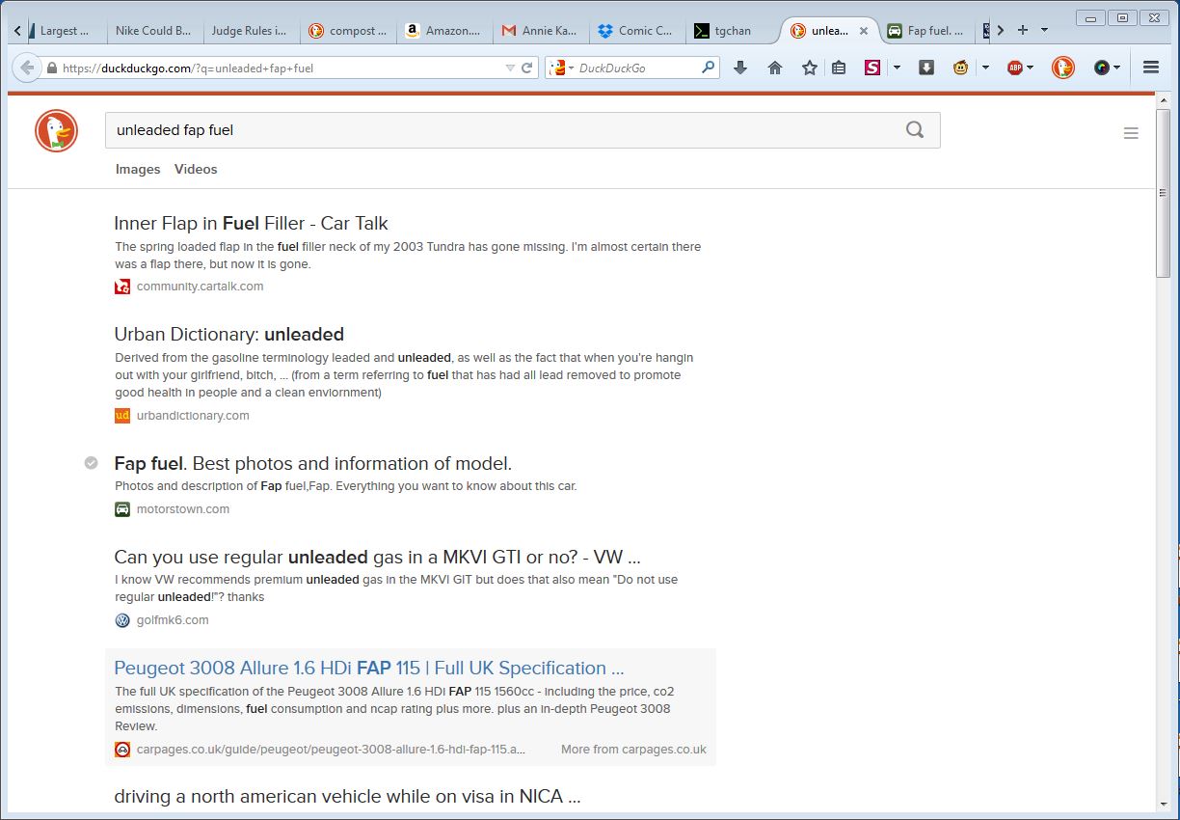The width and height of the screenshot is (1180, 820).
Task: Switch to the Amazon browser tab
Action: coord(443,31)
